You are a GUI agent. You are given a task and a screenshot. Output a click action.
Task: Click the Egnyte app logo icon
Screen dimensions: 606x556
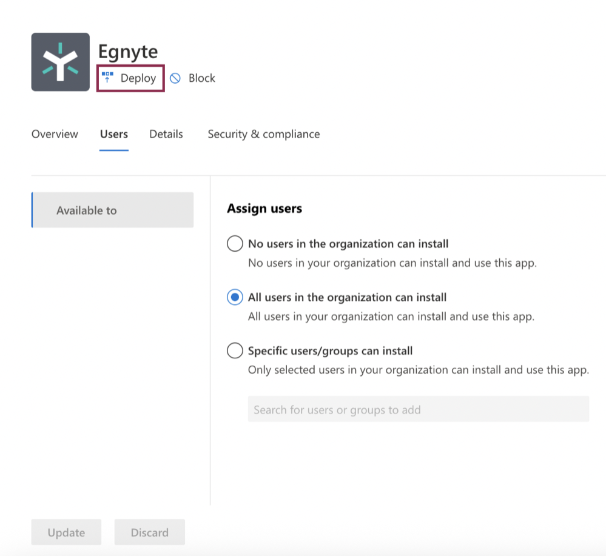click(61, 61)
